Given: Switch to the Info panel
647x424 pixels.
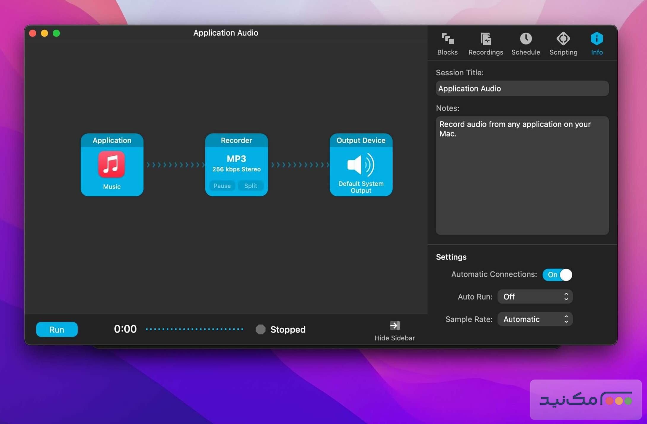Looking at the screenshot, I should pos(597,43).
